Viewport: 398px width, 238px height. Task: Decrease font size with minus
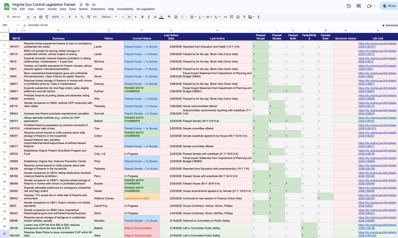(122, 17)
